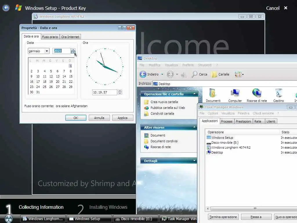
Task: Click Pubblica cartella sul Web link
Action: pos(167,108)
